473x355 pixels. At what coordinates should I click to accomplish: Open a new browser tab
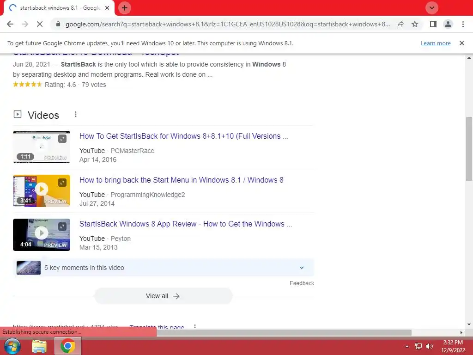tap(125, 8)
